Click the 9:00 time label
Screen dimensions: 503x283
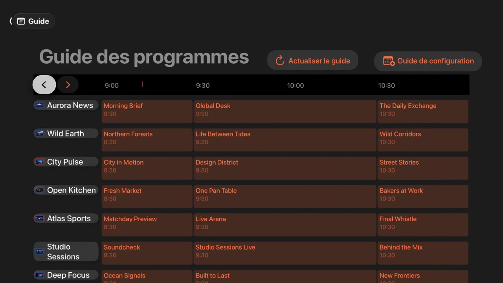coord(112,85)
